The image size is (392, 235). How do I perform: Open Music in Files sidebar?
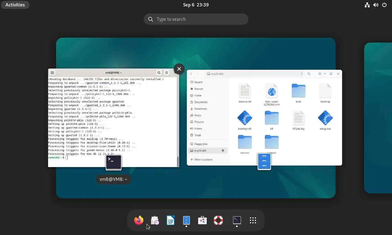coord(208,115)
